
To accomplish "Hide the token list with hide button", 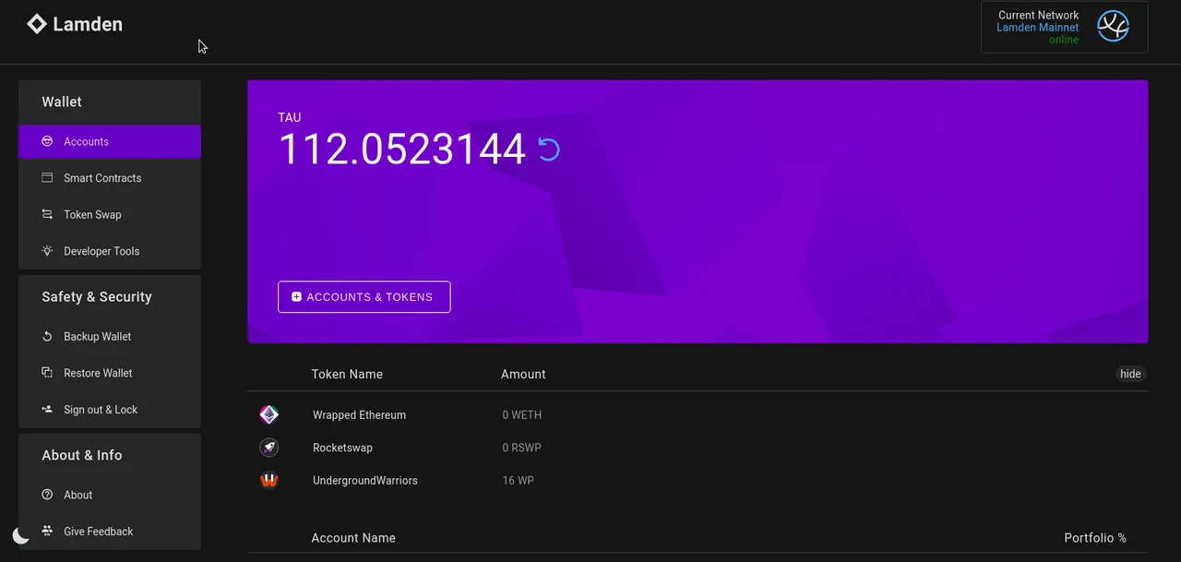I will (1130, 374).
